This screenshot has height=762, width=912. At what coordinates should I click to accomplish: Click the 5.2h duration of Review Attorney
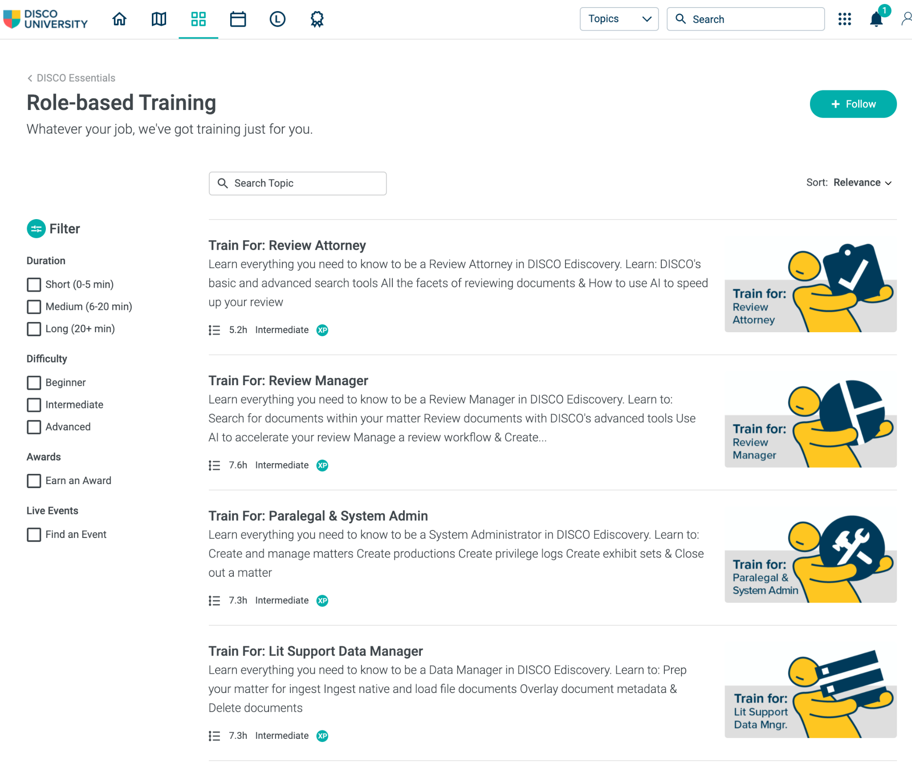click(238, 330)
